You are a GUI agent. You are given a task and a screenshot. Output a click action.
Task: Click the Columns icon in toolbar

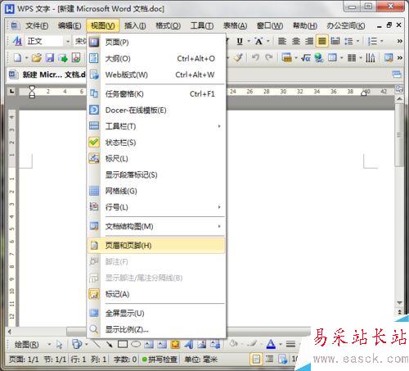pos(352,57)
